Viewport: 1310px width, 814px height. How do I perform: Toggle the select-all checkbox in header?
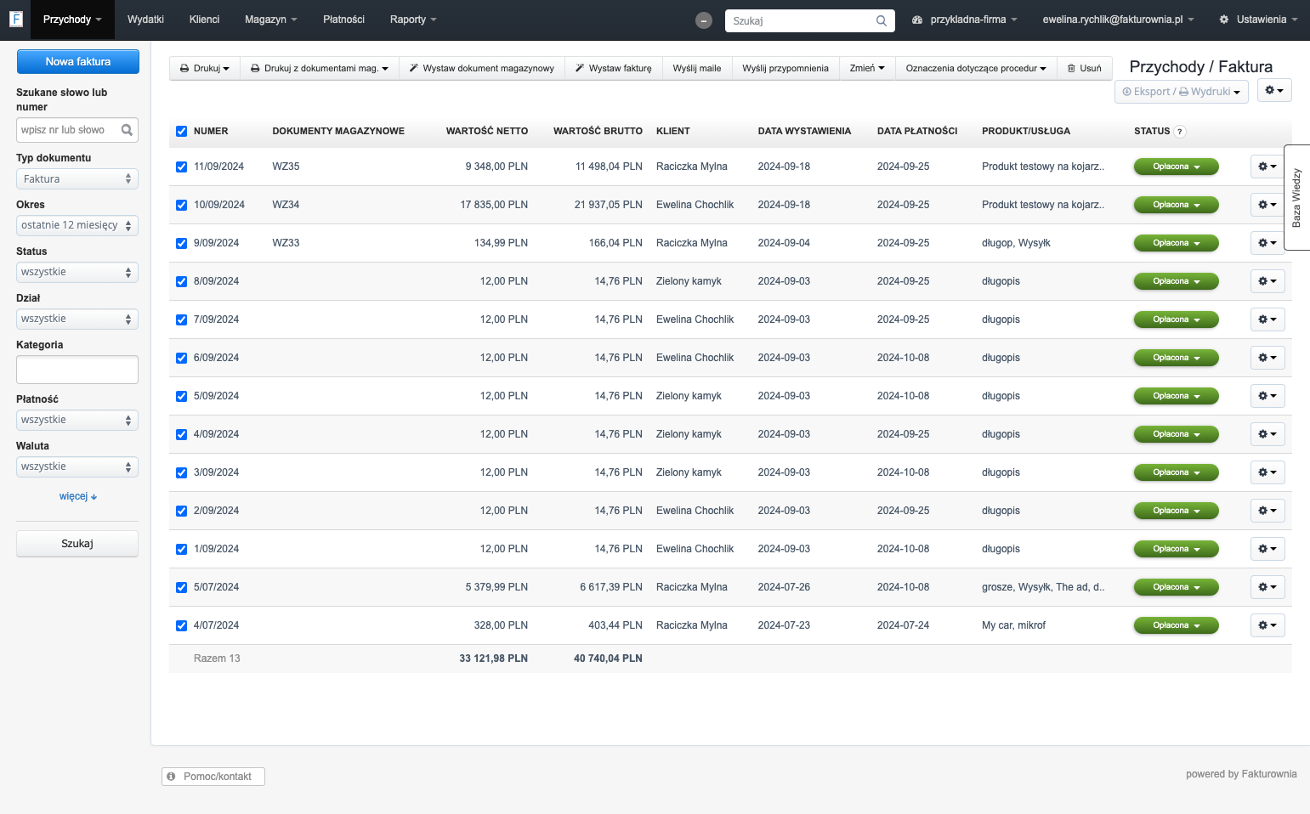[x=181, y=131]
